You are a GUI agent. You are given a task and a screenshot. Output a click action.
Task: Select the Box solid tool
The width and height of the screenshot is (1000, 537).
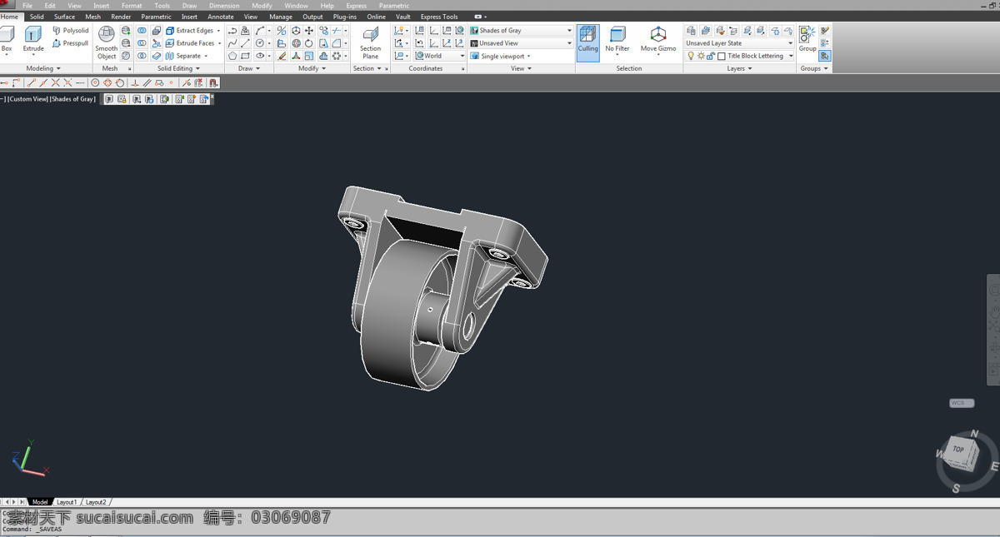tap(7, 39)
